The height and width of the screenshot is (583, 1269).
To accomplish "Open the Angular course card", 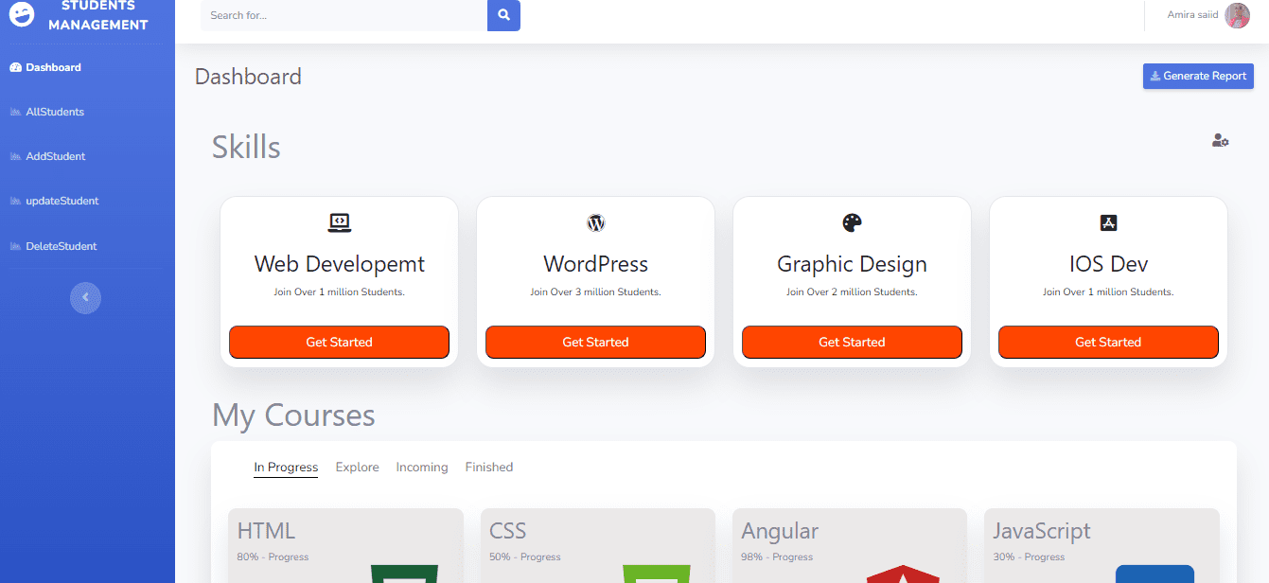I will point(850,546).
